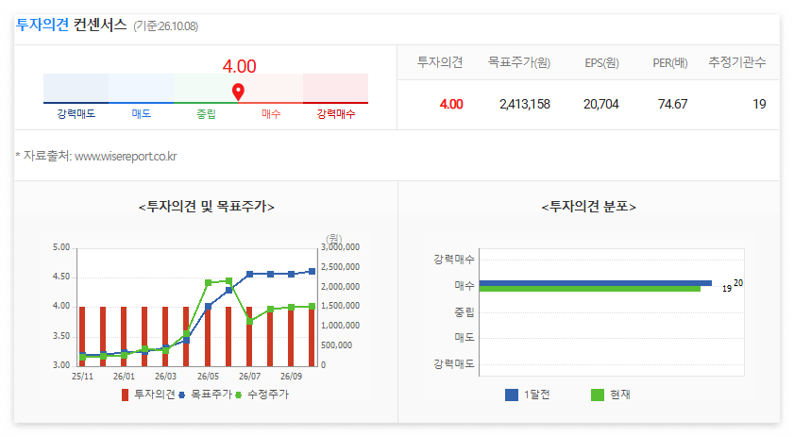794x437 pixels.
Task: Click the 5.00 left axis label
Action: pyautogui.click(x=61, y=247)
